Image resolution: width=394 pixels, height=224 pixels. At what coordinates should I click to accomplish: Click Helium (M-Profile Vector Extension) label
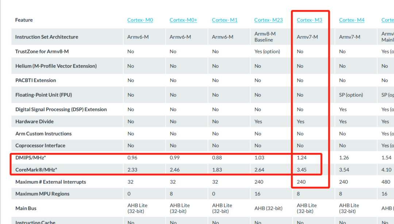56,66
